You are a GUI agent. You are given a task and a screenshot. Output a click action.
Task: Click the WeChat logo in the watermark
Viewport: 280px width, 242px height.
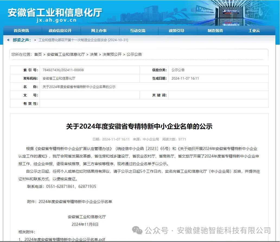pos(137,230)
